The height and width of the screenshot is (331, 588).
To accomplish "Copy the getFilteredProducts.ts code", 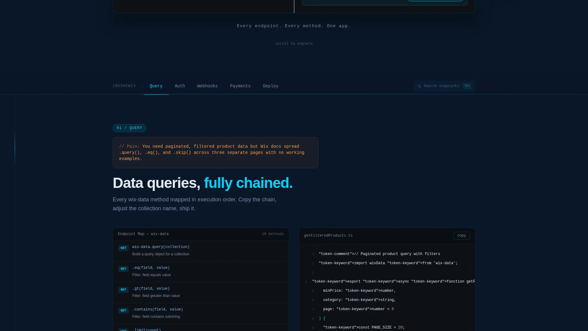I will 461,236.
